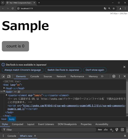
Task: Select the closing body tag
Action: (9, 112)
